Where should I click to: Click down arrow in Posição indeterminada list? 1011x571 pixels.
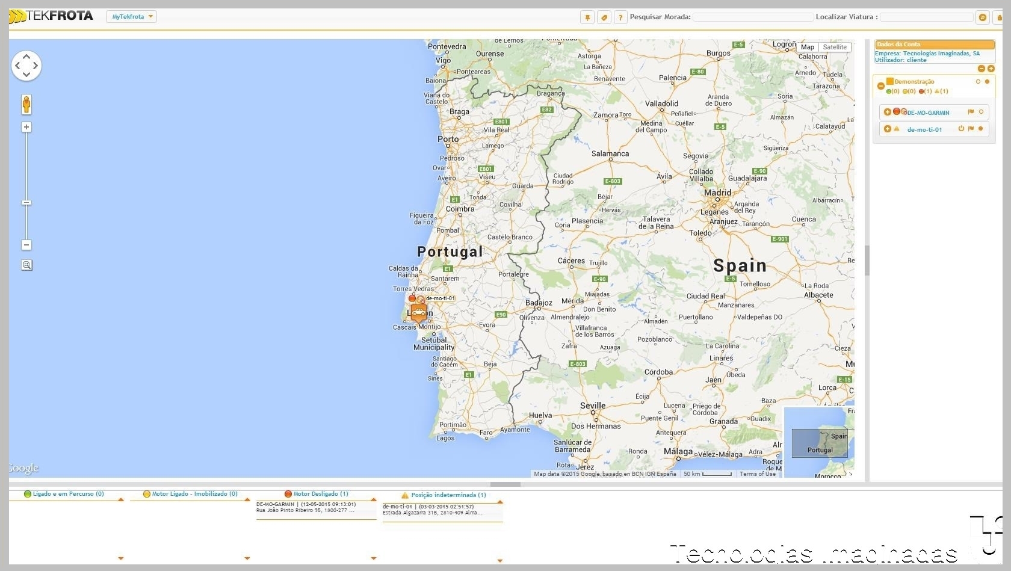500,561
